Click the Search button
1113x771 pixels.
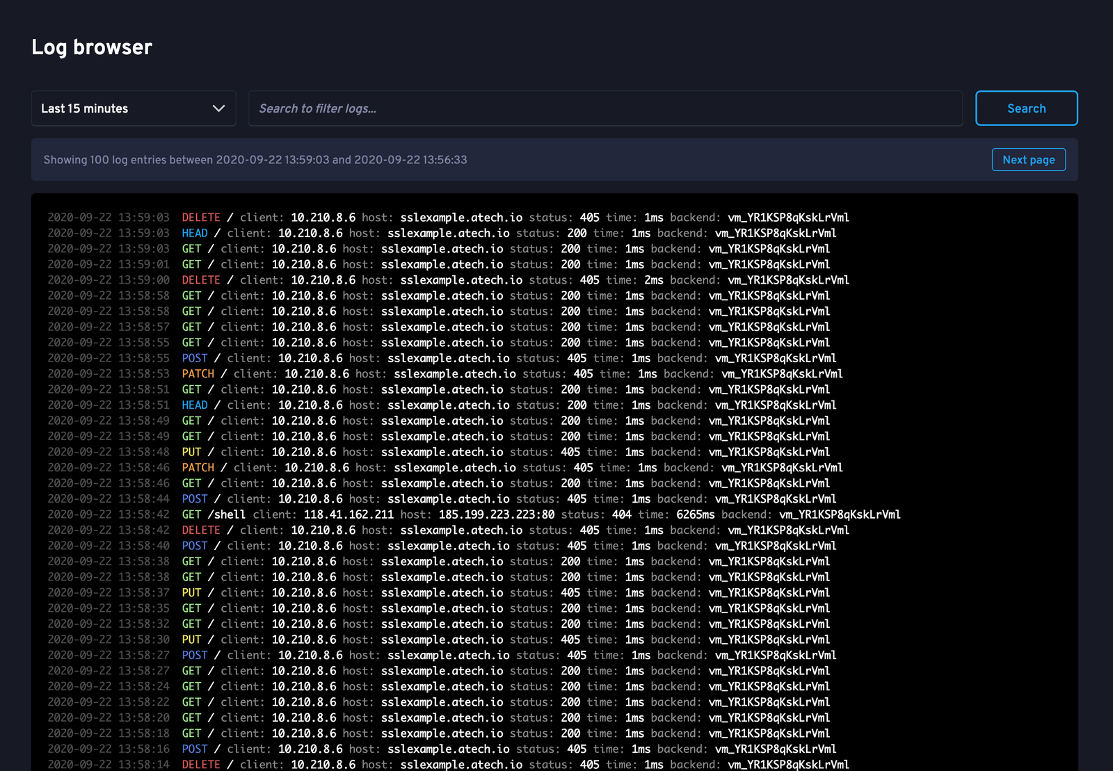pyautogui.click(x=1026, y=108)
